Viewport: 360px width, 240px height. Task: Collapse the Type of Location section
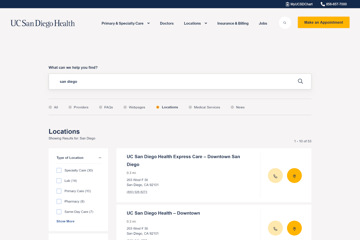coord(100,157)
